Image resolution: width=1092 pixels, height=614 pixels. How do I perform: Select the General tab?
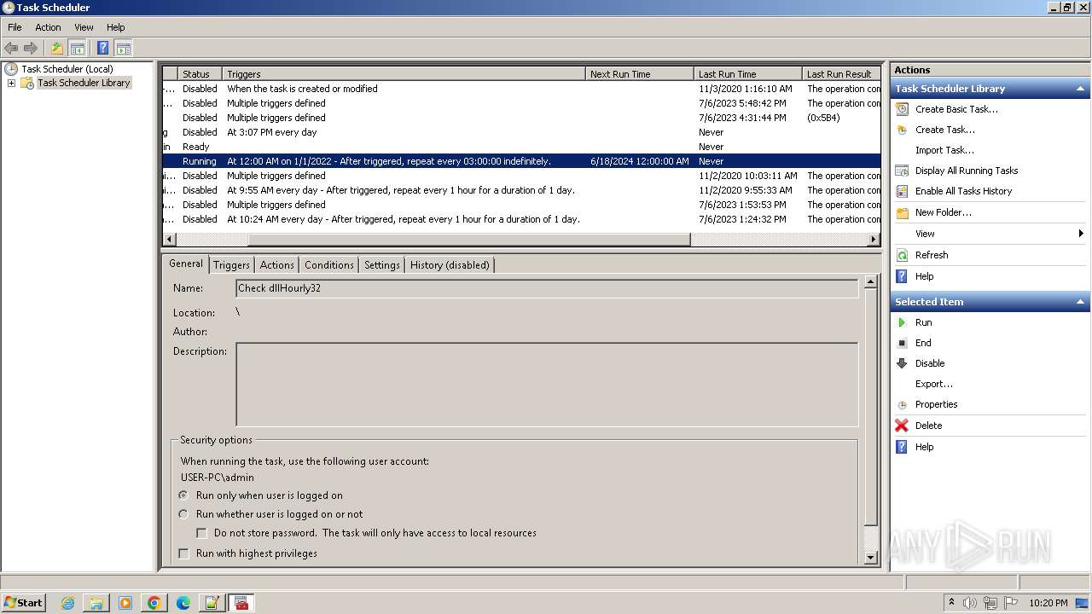click(185, 264)
